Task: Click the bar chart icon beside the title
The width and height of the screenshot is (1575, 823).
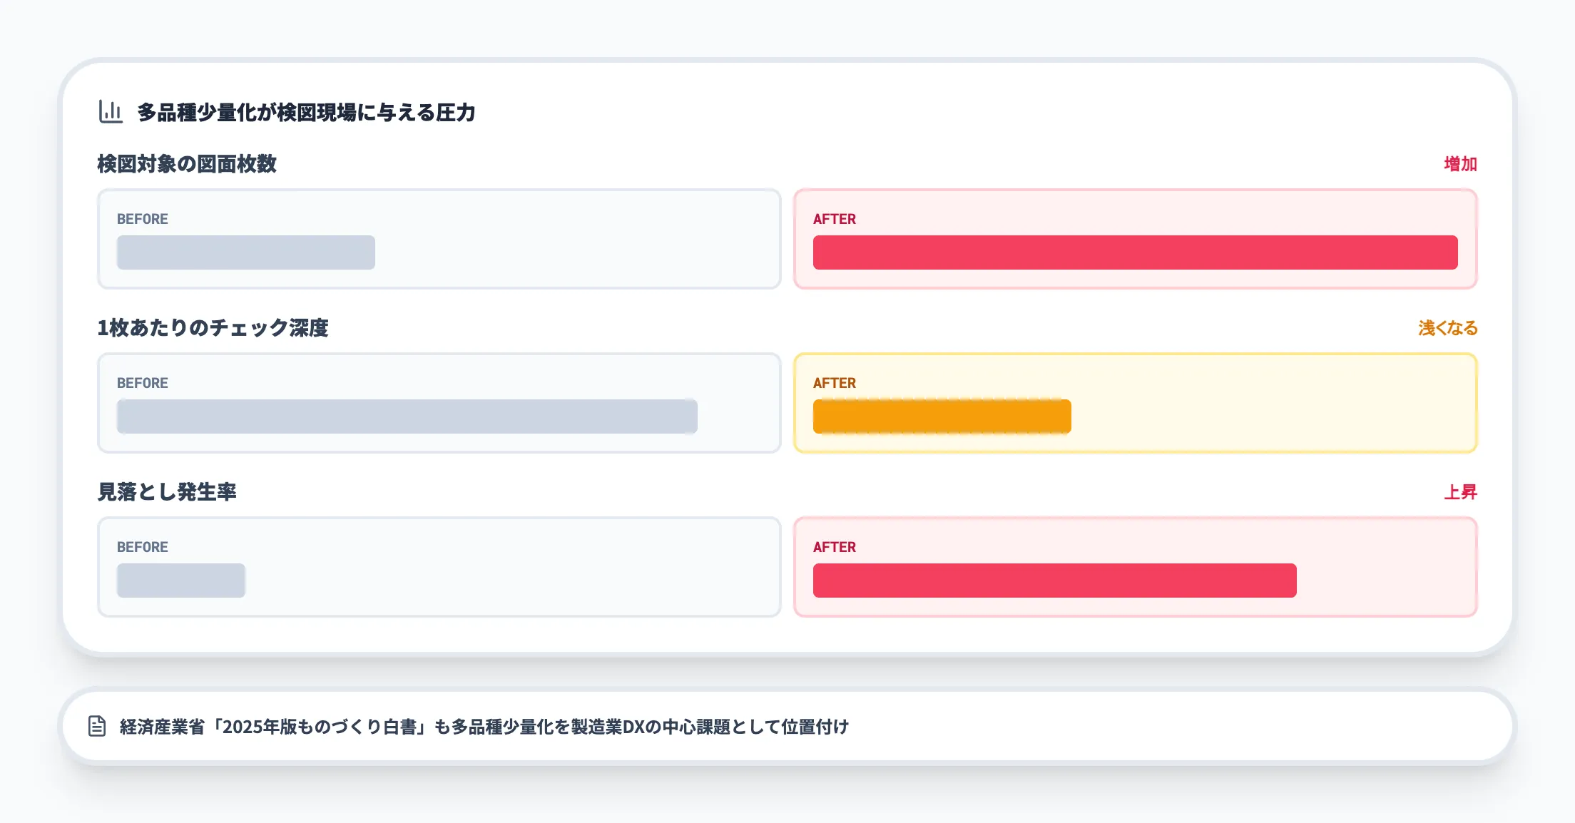Action: coord(111,112)
